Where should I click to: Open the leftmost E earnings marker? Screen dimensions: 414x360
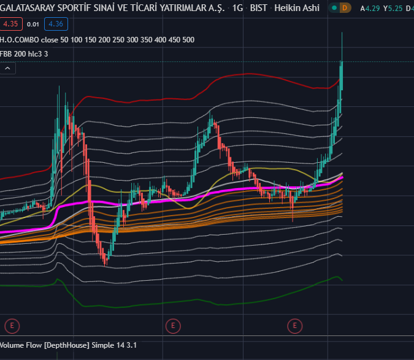12,326
